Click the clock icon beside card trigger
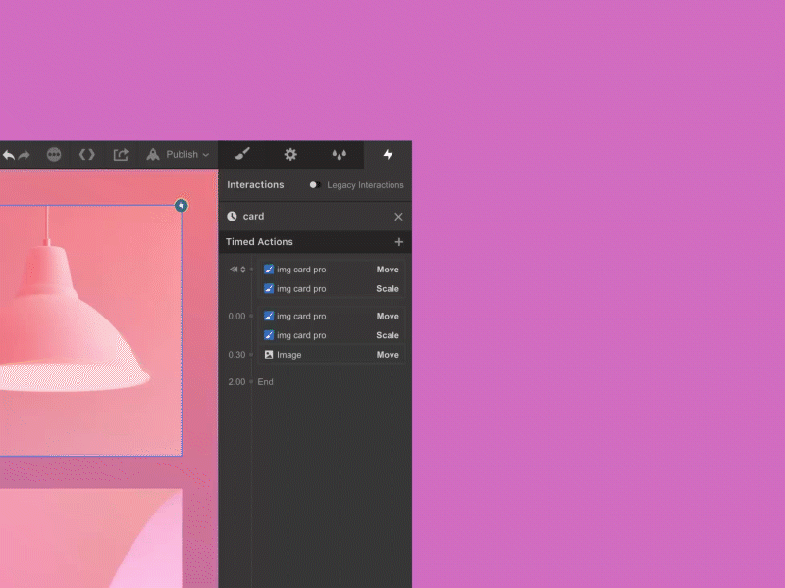785x588 pixels. 233,217
